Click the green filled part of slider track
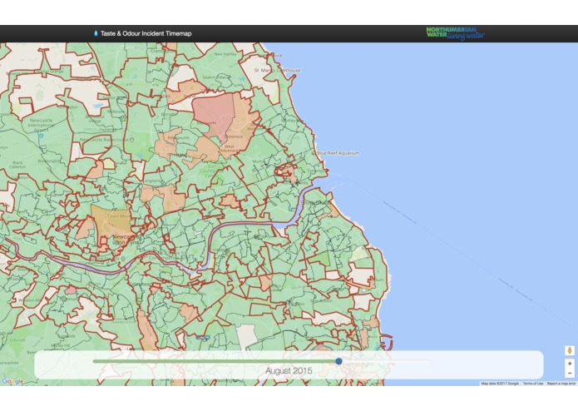Viewport: 578px width, 411px height. [x=215, y=361]
